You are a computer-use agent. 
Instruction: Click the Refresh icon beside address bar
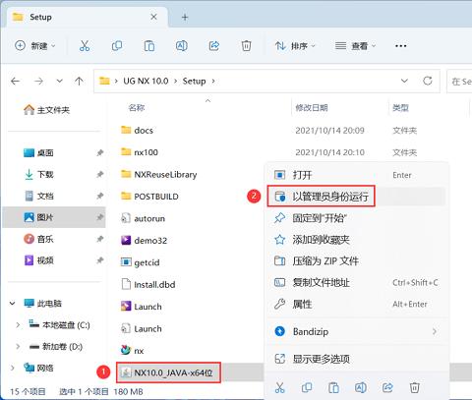[428, 81]
